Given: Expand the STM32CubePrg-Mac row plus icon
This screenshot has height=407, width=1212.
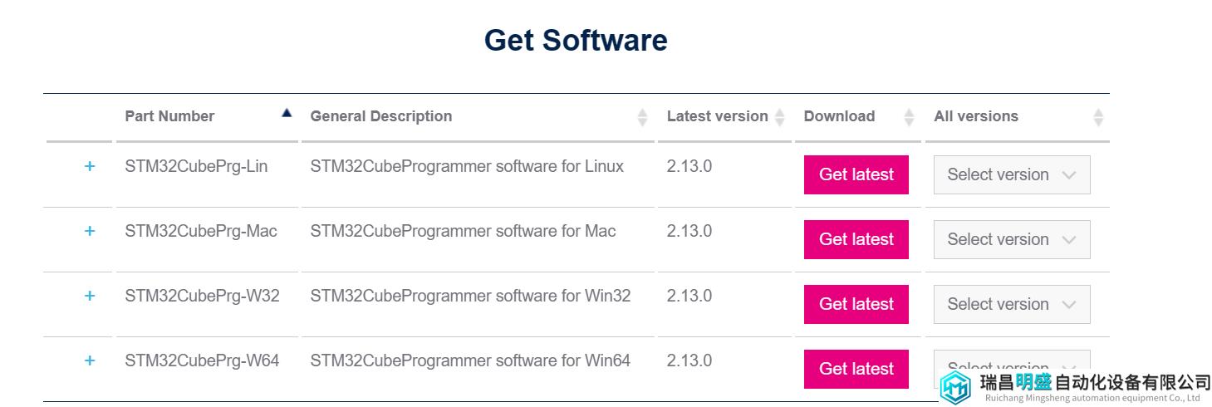Looking at the screenshot, I should tap(90, 231).
